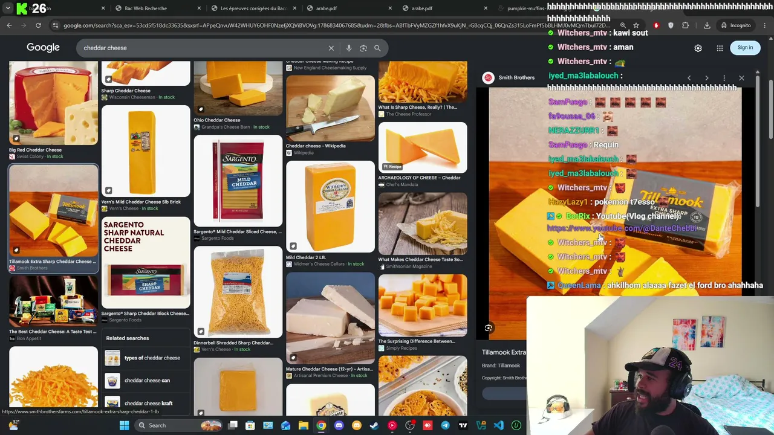Open the Windows Start menu
Screen dimensions: 774x435
[124, 425]
